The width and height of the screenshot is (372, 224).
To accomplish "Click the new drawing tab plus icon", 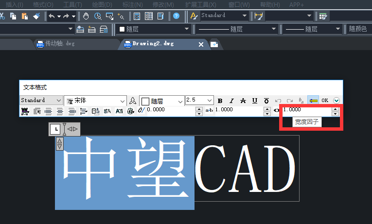I will click(214, 44).
